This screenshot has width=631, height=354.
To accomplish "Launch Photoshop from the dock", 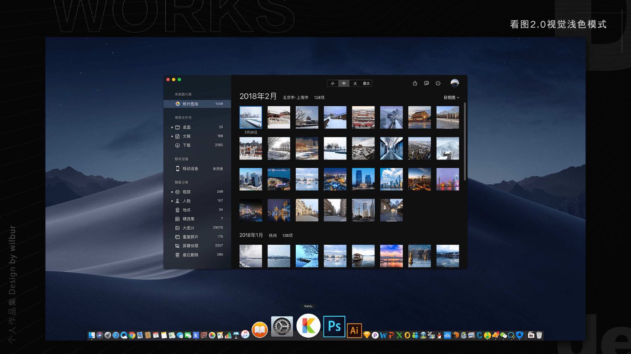I will click(334, 327).
